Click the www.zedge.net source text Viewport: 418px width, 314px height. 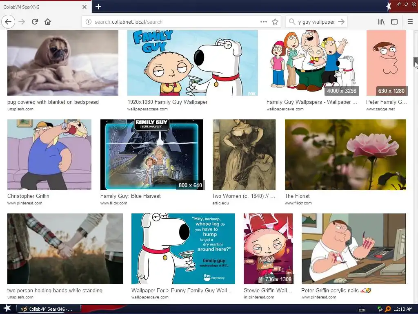click(x=380, y=109)
